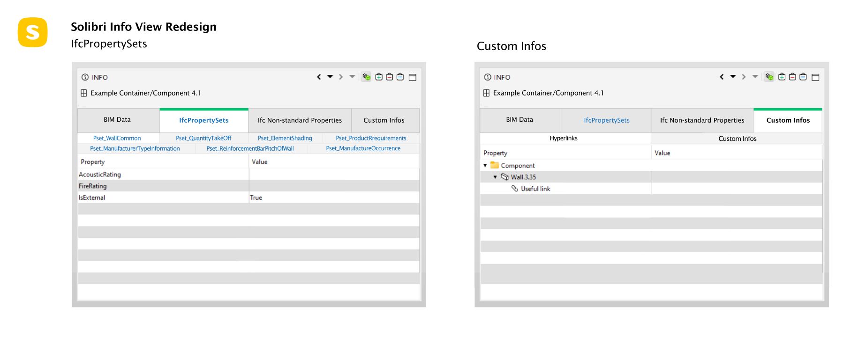858x344 pixels.
Task: Select the Wall.3.35 row
Action: coord(651,177)
